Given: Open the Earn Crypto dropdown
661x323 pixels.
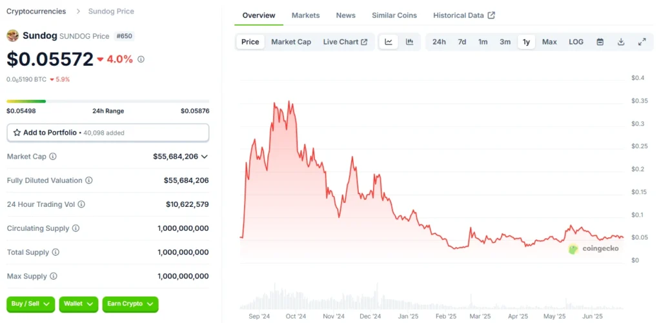Looking at the screenshot, I should (x=130, y=304).
